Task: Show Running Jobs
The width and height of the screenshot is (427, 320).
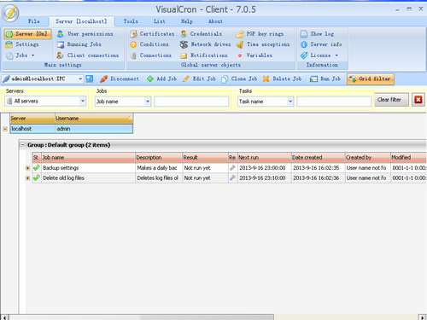Action: pos(79,44)
